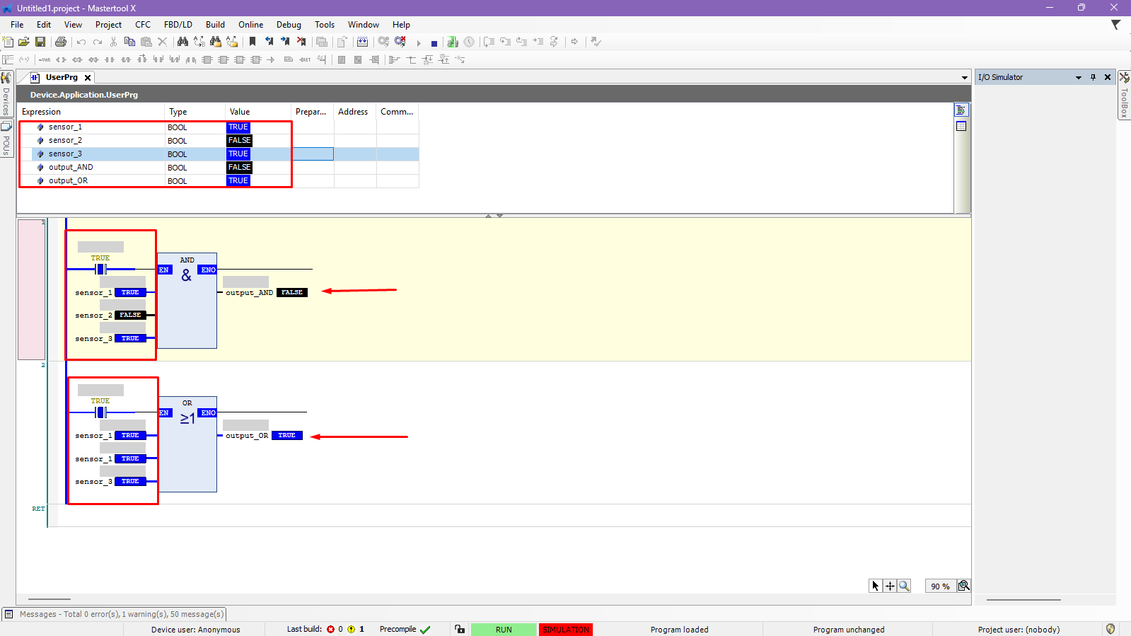Open the Debug menu
Viewport: 1131px width, 636px height.
coord(289,25)
